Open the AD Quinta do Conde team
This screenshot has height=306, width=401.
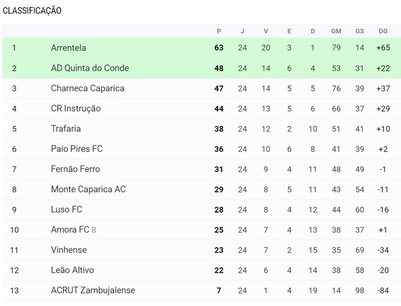coord(90,68)
